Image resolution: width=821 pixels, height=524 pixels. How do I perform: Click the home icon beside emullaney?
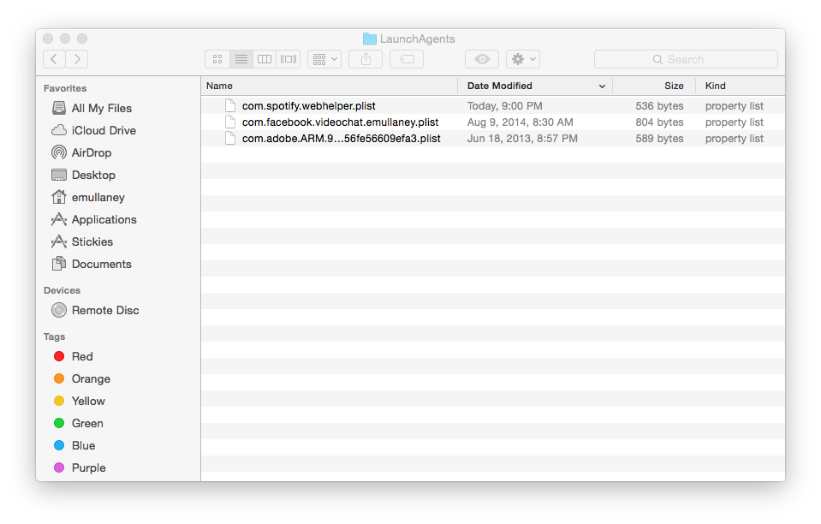[59, 197]
